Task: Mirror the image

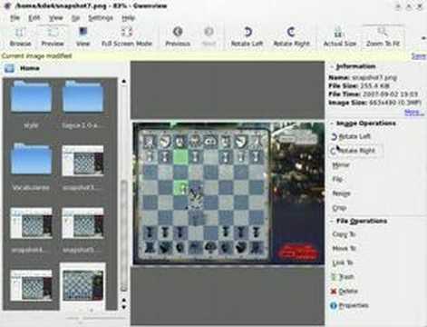Action: (x=341, y=165)
